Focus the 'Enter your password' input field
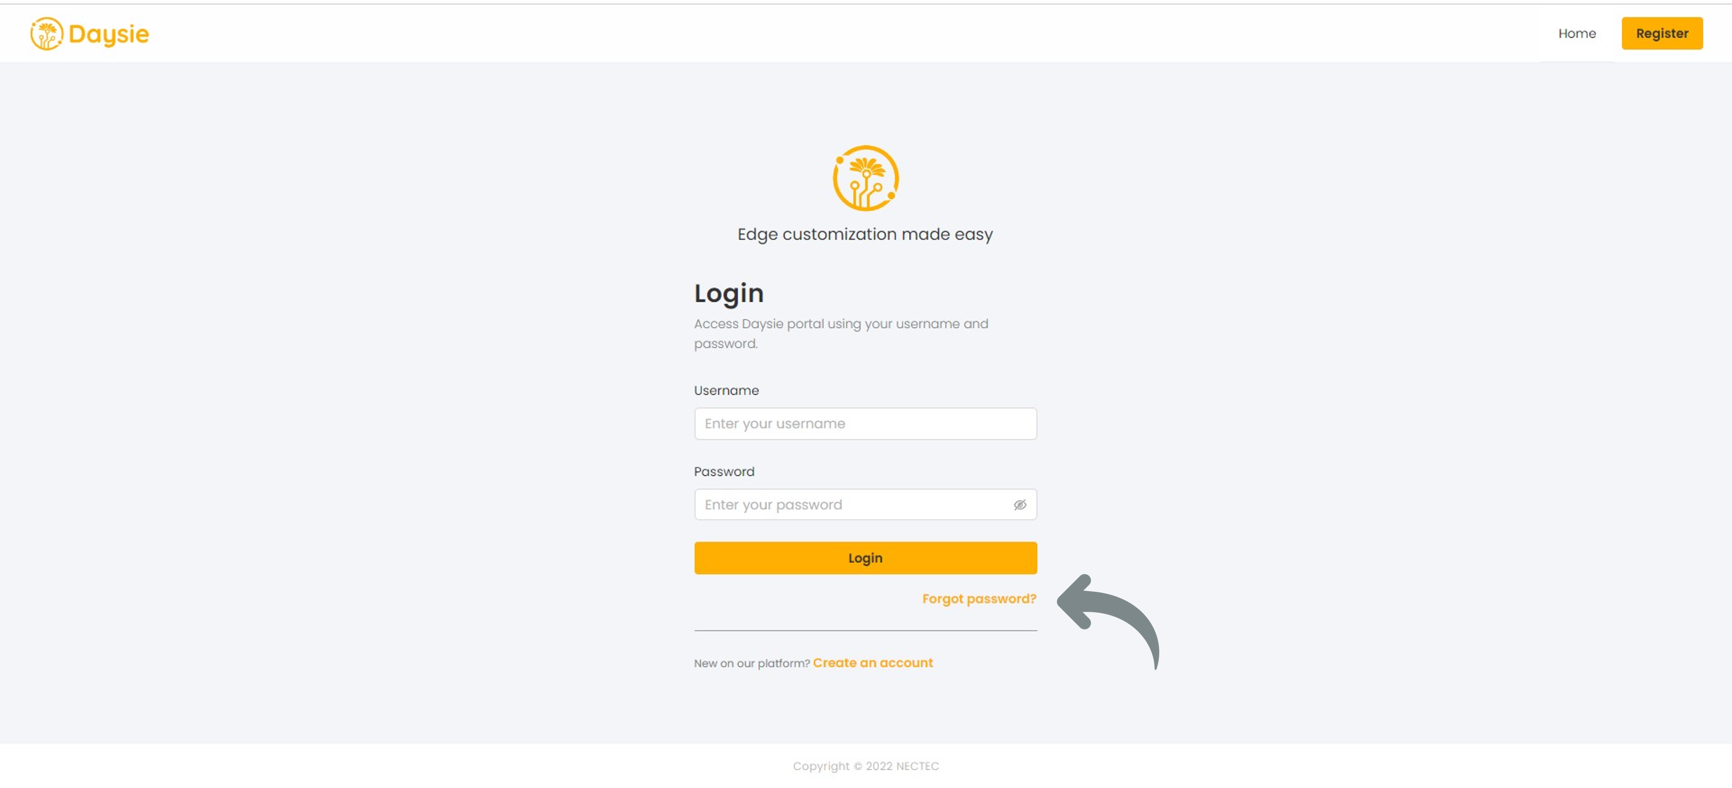The height and width of the screenshot is (788, 1732). point(865,504)
